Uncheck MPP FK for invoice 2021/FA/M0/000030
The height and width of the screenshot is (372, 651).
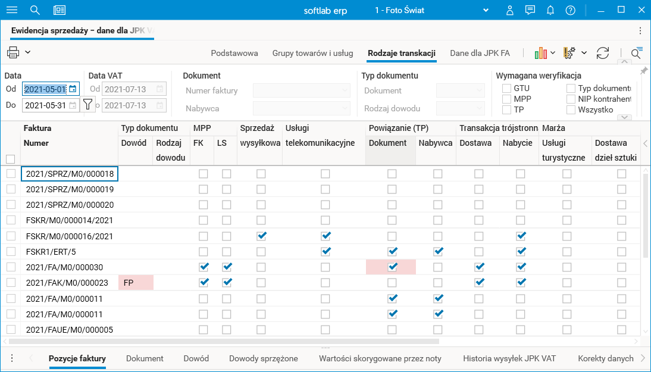click(x=204, y=267)
